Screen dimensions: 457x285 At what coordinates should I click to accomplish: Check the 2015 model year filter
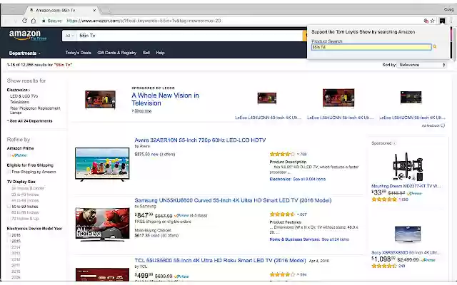pos(9,241)
